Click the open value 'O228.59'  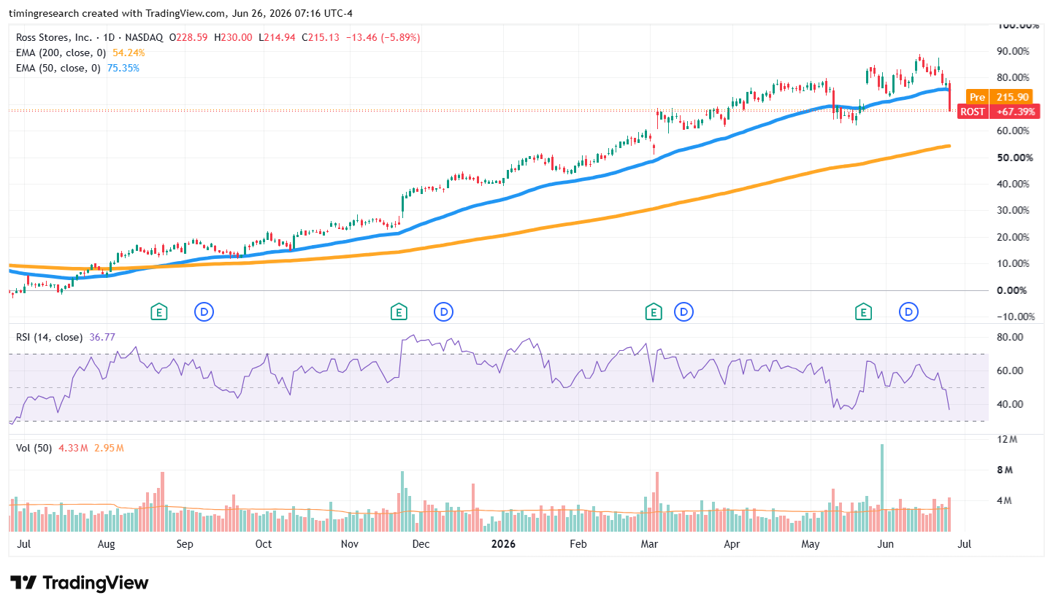189,37
